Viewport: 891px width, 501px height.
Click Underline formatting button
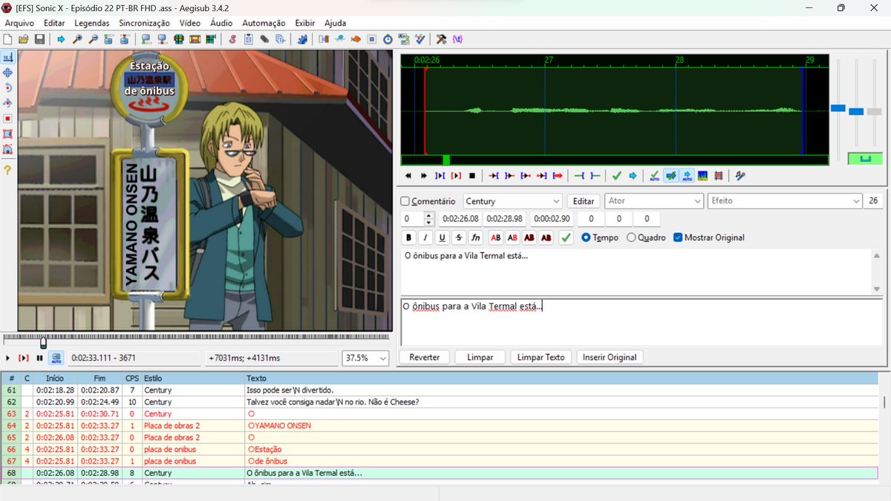[x=443, y=238]
